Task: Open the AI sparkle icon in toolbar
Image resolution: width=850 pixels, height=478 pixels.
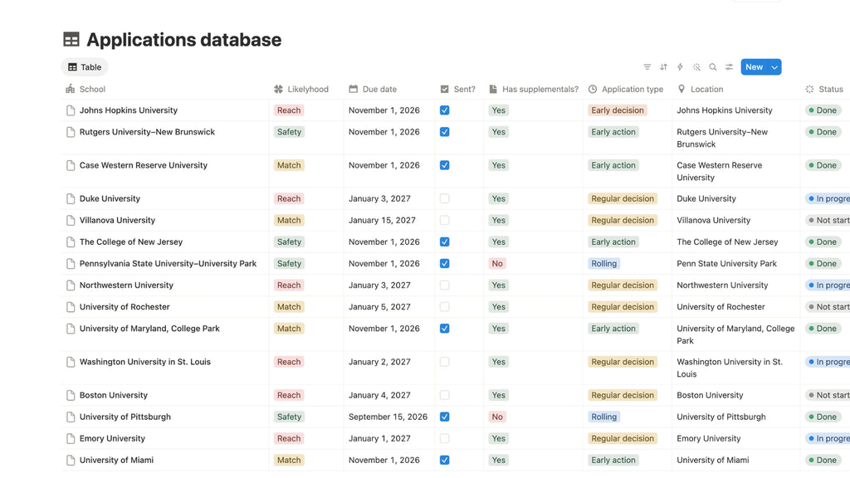Action: coord(696,67)
